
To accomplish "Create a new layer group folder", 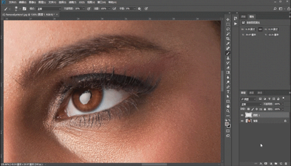I will (276, 164).
